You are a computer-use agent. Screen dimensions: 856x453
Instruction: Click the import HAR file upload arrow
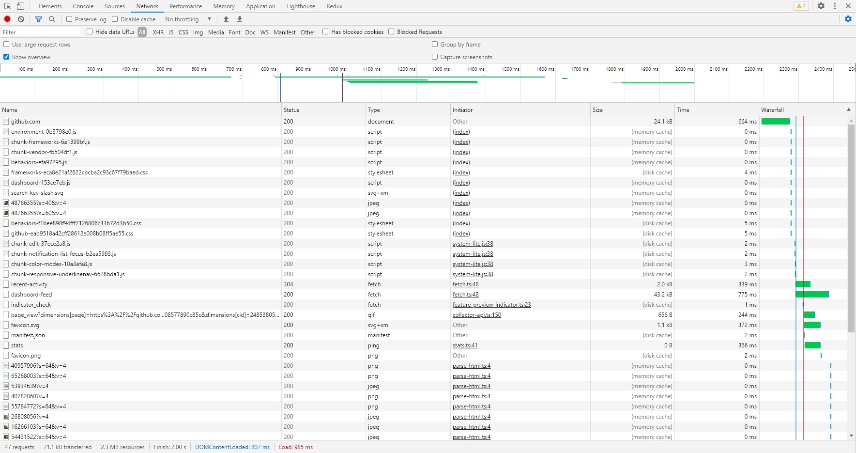[x=226, y=19]
